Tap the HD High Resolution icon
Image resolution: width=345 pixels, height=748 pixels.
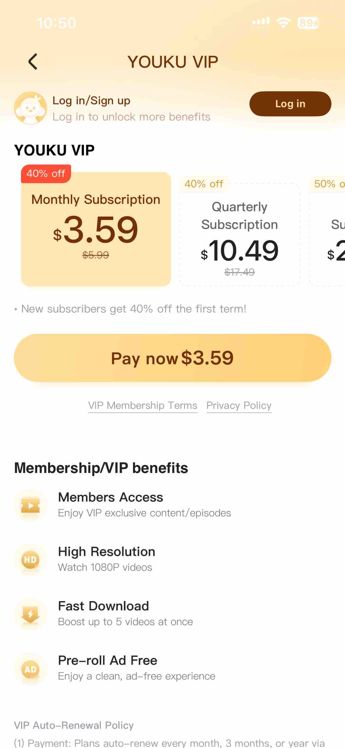30,560
